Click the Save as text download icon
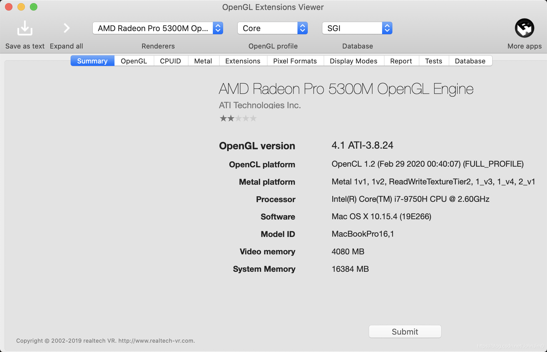The width and height of the screenshot is (547, 352). [x=25, y=28]
